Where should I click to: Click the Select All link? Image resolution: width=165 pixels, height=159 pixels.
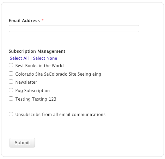point(19,58)
